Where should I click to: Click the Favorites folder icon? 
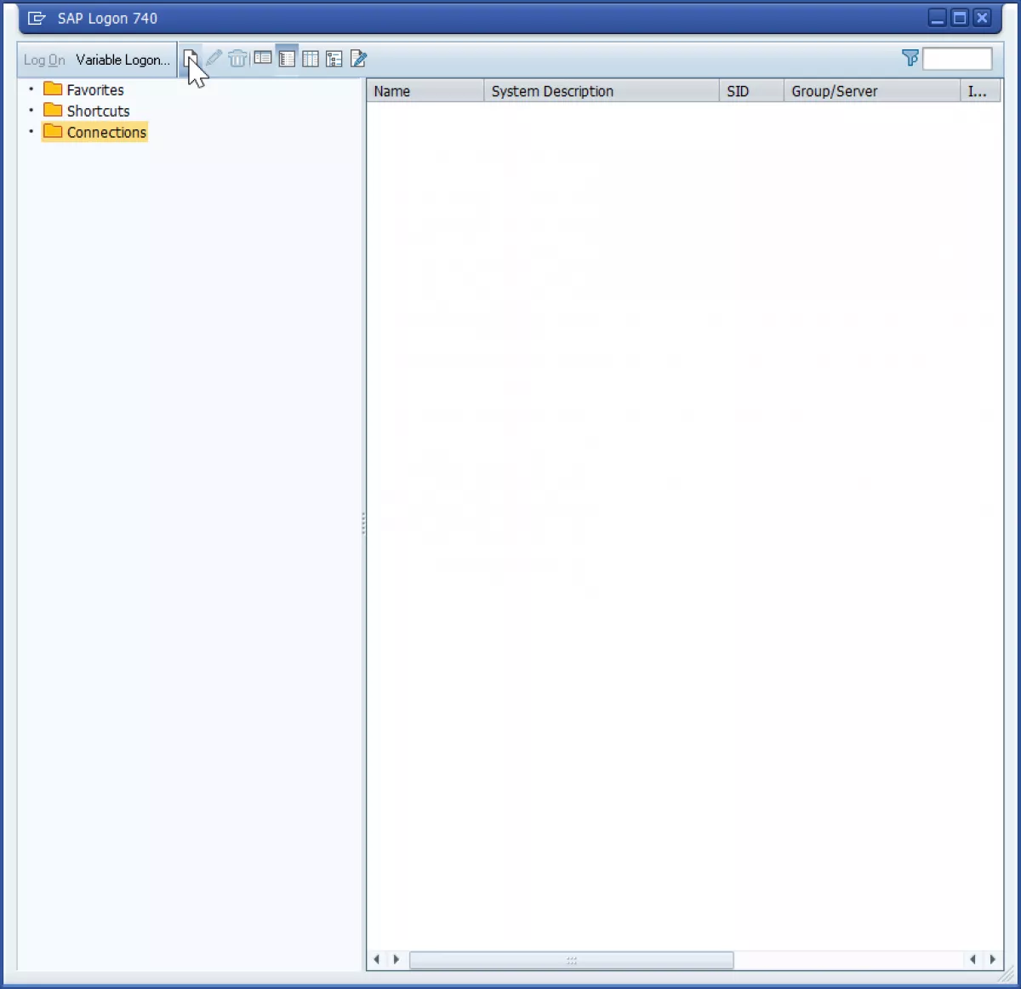53,89
